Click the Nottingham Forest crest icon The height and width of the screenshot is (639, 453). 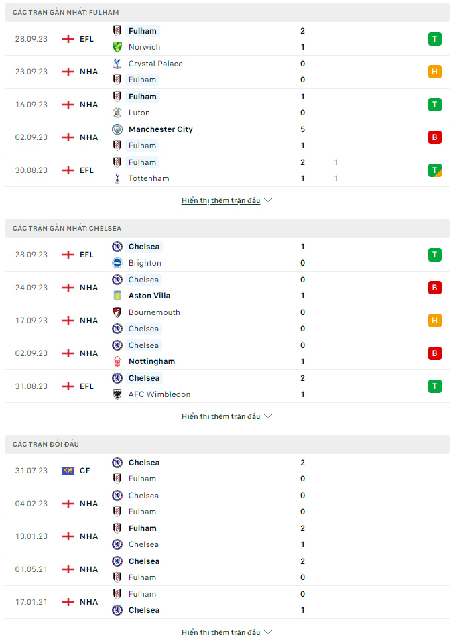pos(117,361)
